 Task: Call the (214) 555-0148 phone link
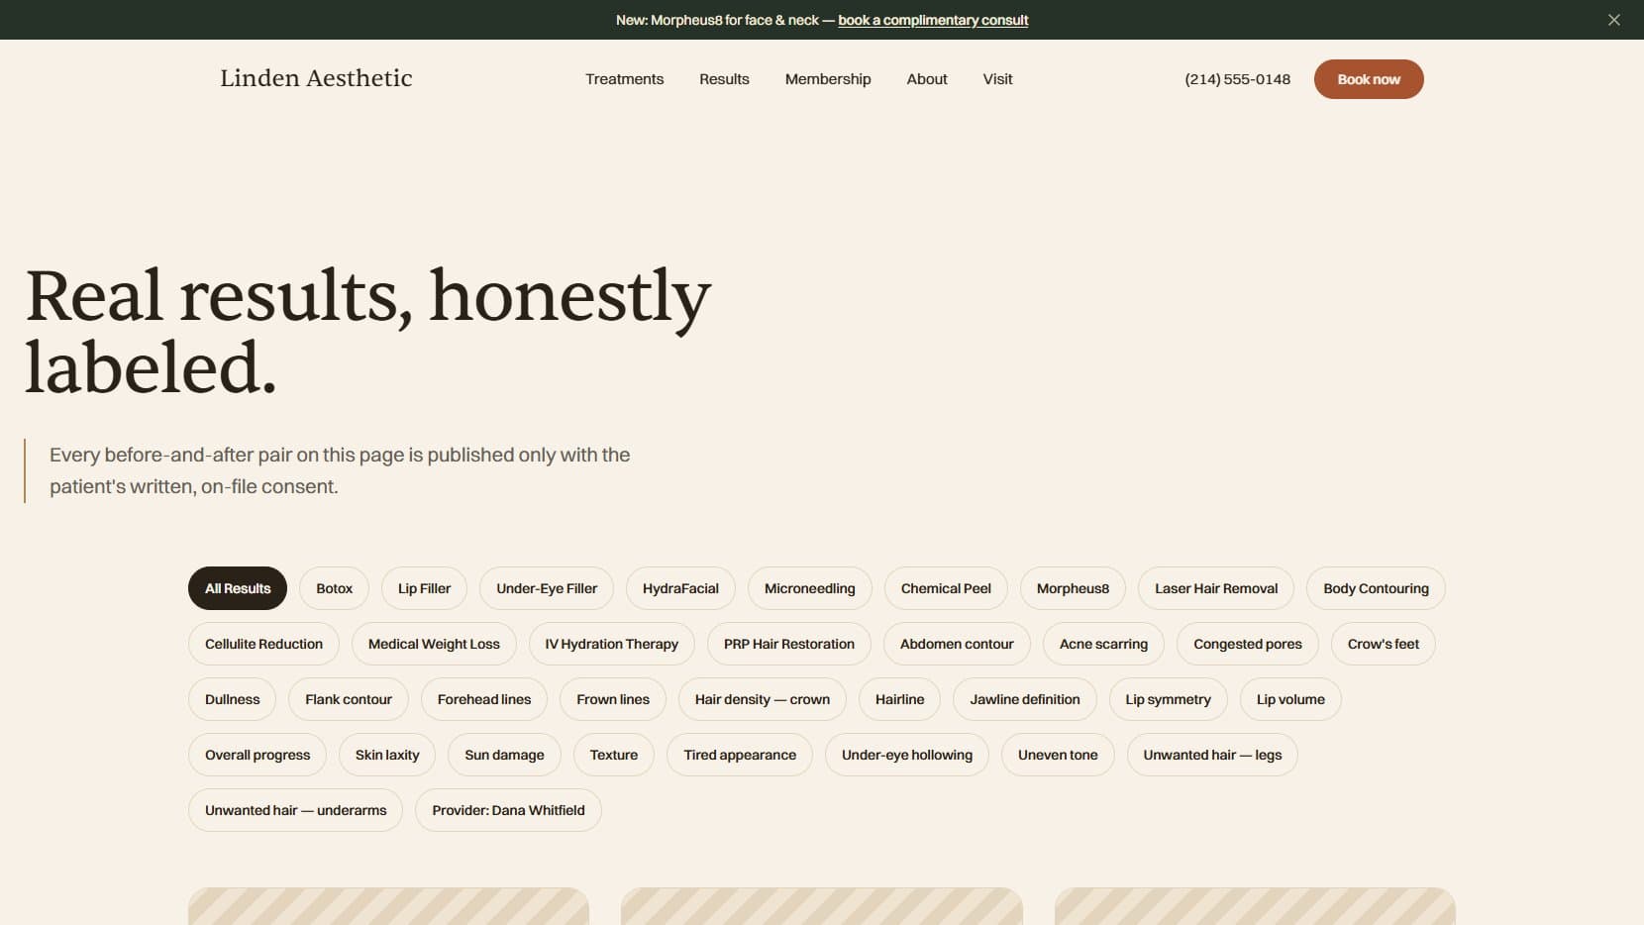[1237, 79]
